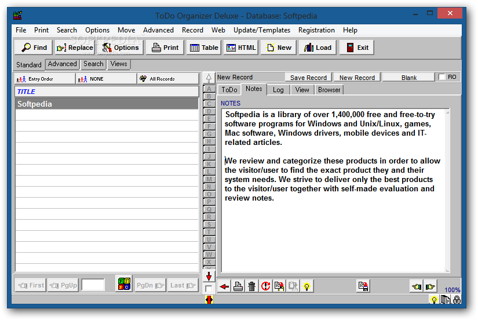This screenshot has height=320, width=478.
Task: Open the Entry Order sort selector
Action: (45, 79)
